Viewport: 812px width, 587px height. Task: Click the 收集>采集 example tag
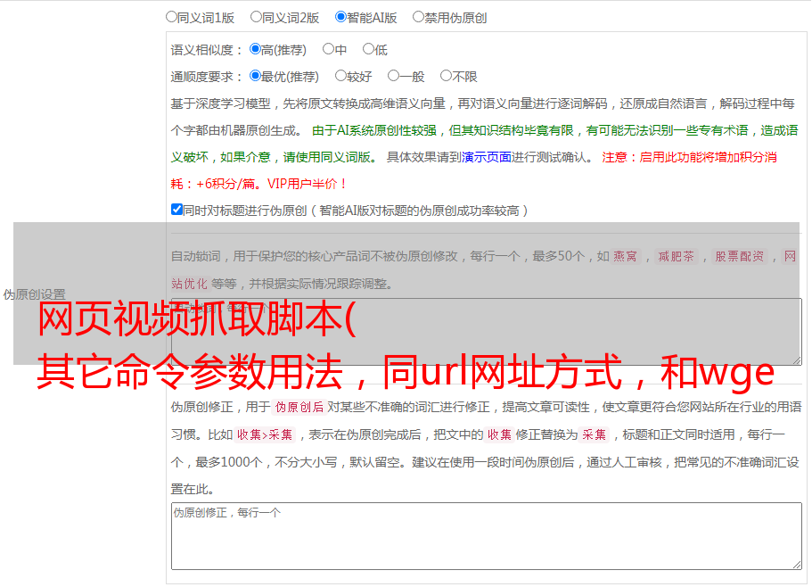(x=265, y=435)
